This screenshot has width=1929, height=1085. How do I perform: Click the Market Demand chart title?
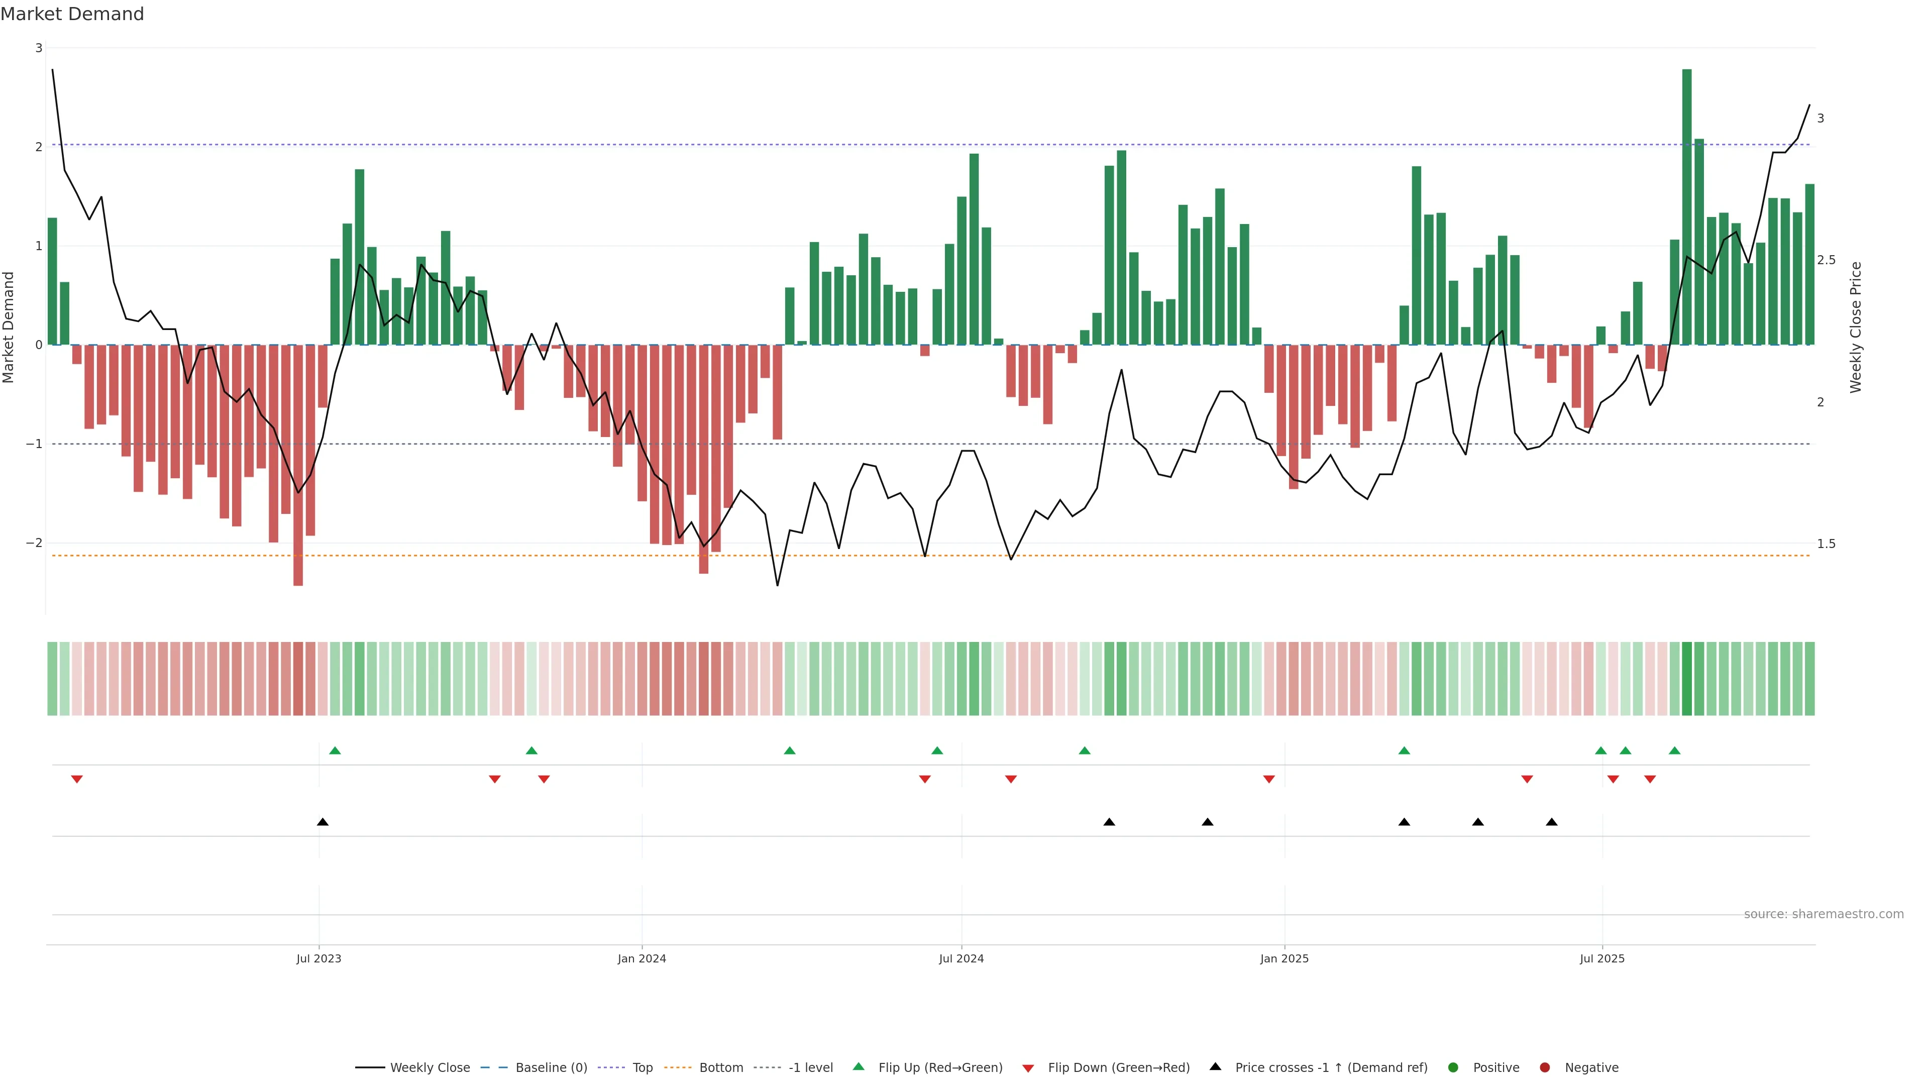tap(72, 14)
